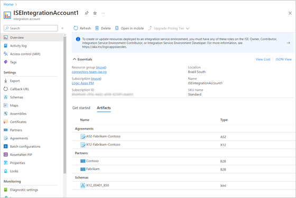Collapse the sidebar with the double chevron
Image resolution: width=296 pixels, height=198 pixels.
pos(62,28)
